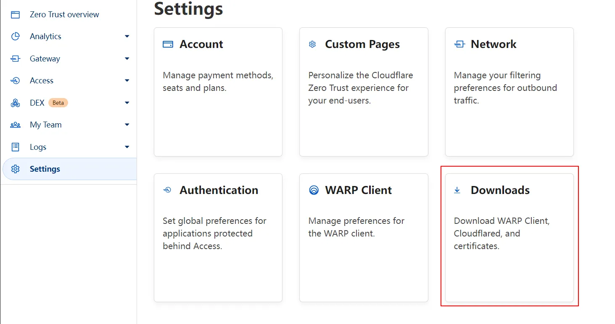Expand the Logs submenu arrow
Screen dimensions: 615x324
pyautogui.click(x=127, y=147)
